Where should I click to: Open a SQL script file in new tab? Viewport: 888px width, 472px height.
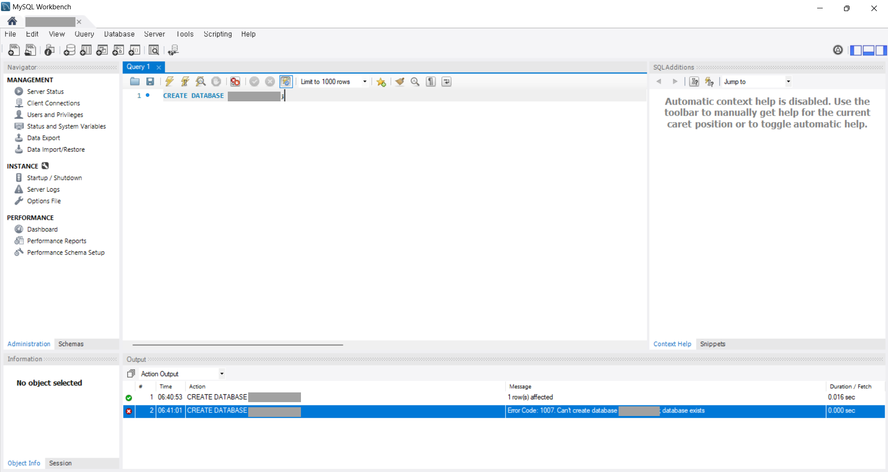(30, 50)
